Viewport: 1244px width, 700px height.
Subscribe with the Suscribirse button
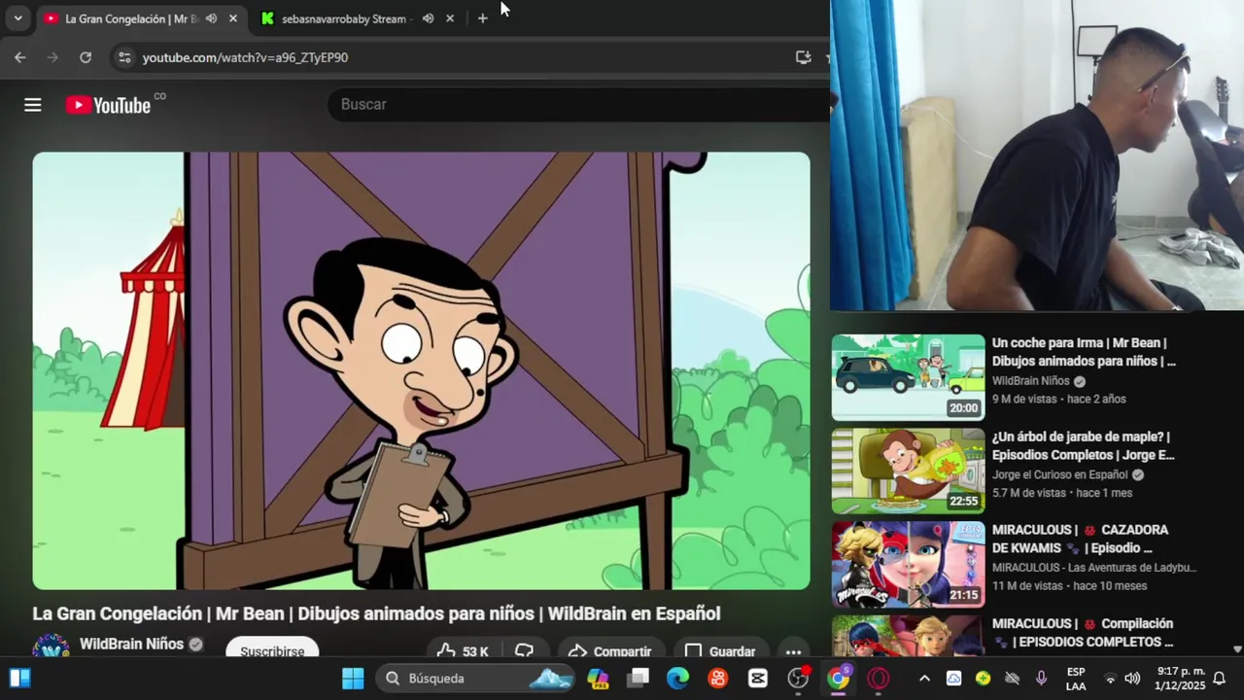pos(272,650)
